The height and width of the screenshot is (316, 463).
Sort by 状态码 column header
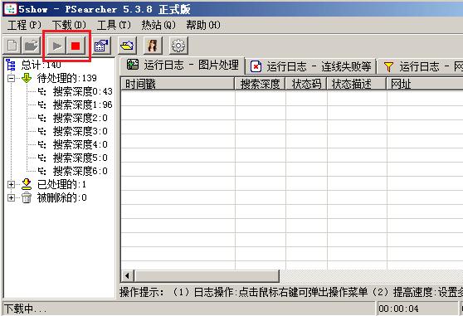pos(306,84)
